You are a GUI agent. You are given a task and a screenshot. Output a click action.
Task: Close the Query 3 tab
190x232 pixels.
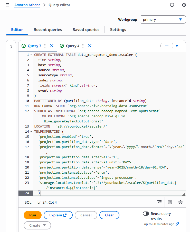[x=52, y=46]
